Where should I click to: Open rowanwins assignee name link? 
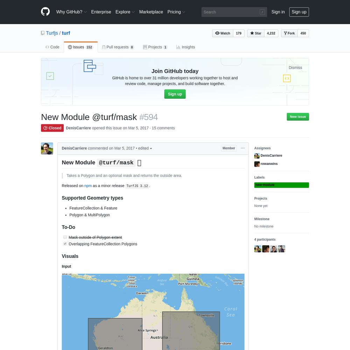tap(269, 164)
